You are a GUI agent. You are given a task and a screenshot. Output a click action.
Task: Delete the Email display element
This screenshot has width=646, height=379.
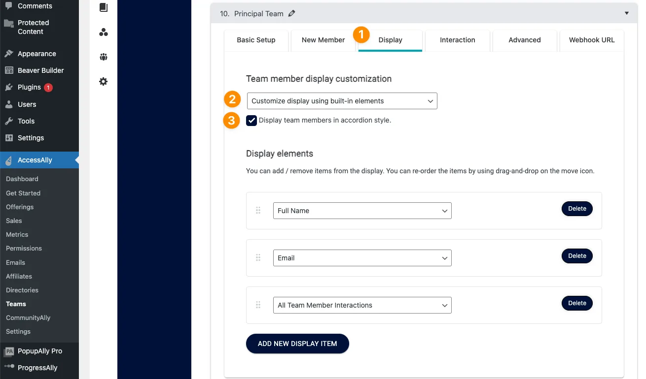tap(577, 256)
